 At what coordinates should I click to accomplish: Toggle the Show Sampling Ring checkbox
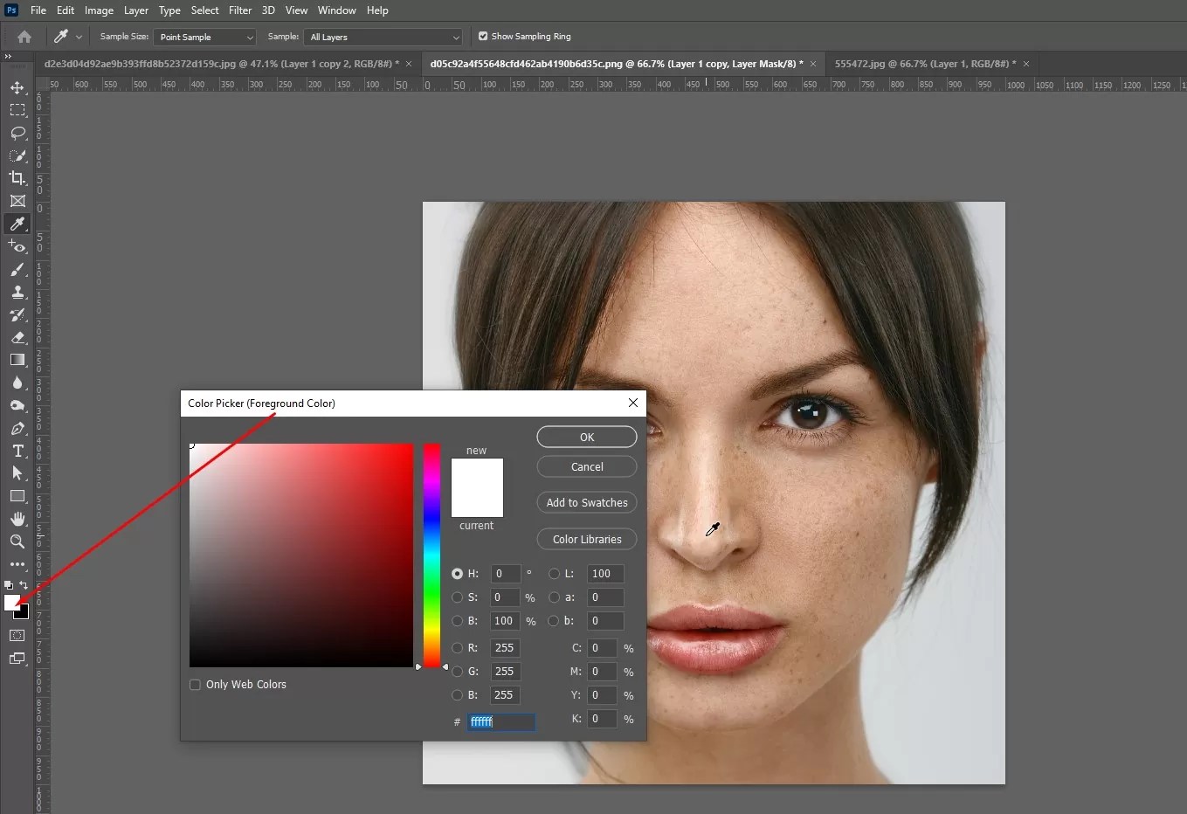coord(482,37)
